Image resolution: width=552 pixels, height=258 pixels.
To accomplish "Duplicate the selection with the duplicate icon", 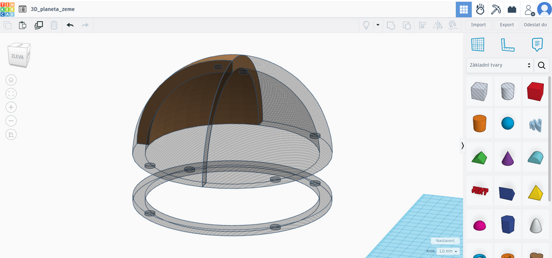I will (x=38, y=25).
